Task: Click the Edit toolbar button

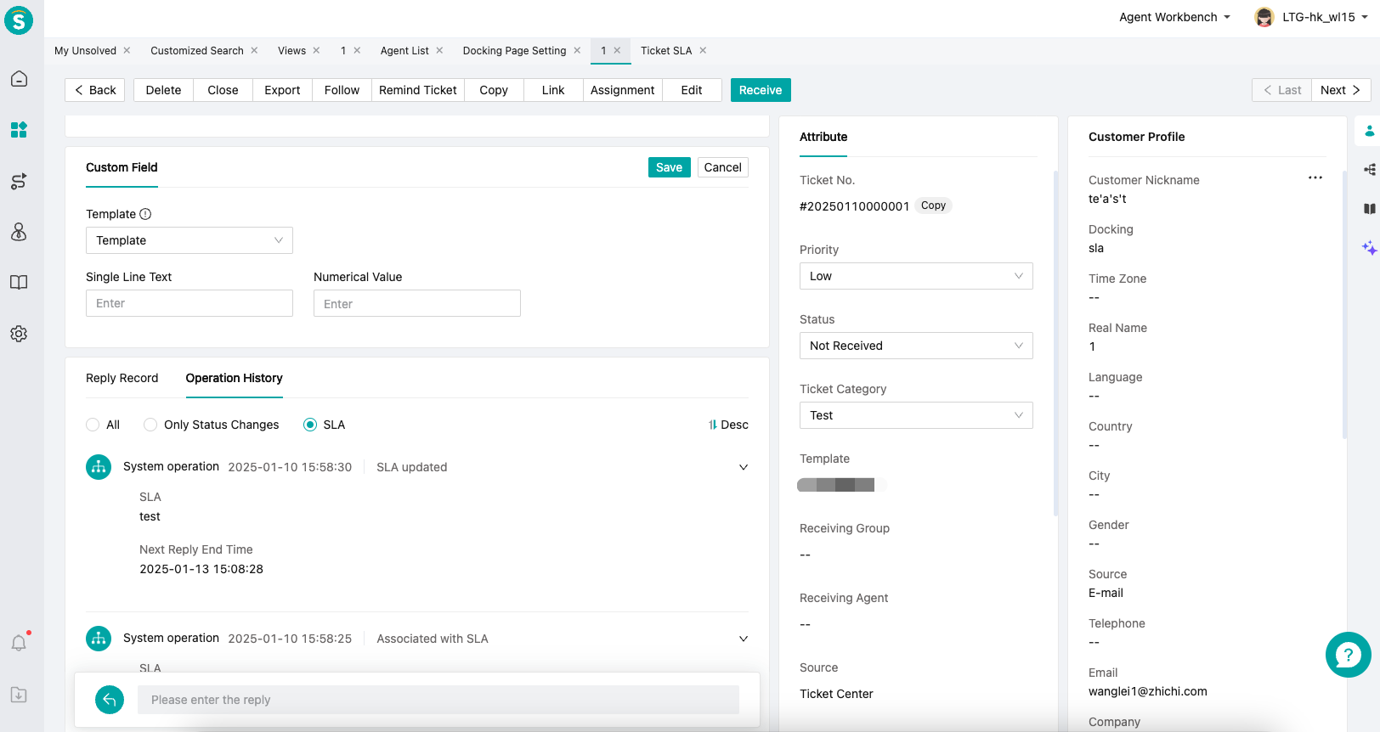Action: point(692,90)
